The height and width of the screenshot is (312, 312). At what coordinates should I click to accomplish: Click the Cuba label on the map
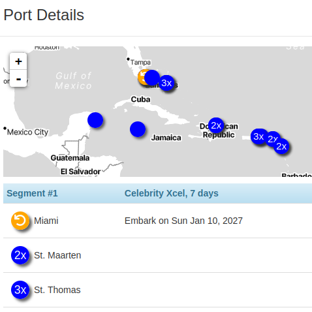(x=140, y=99)
